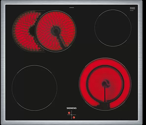Screen dimensions: 146x125
Task: Click the lower-right residual heat indicator light
Action: 74,117
